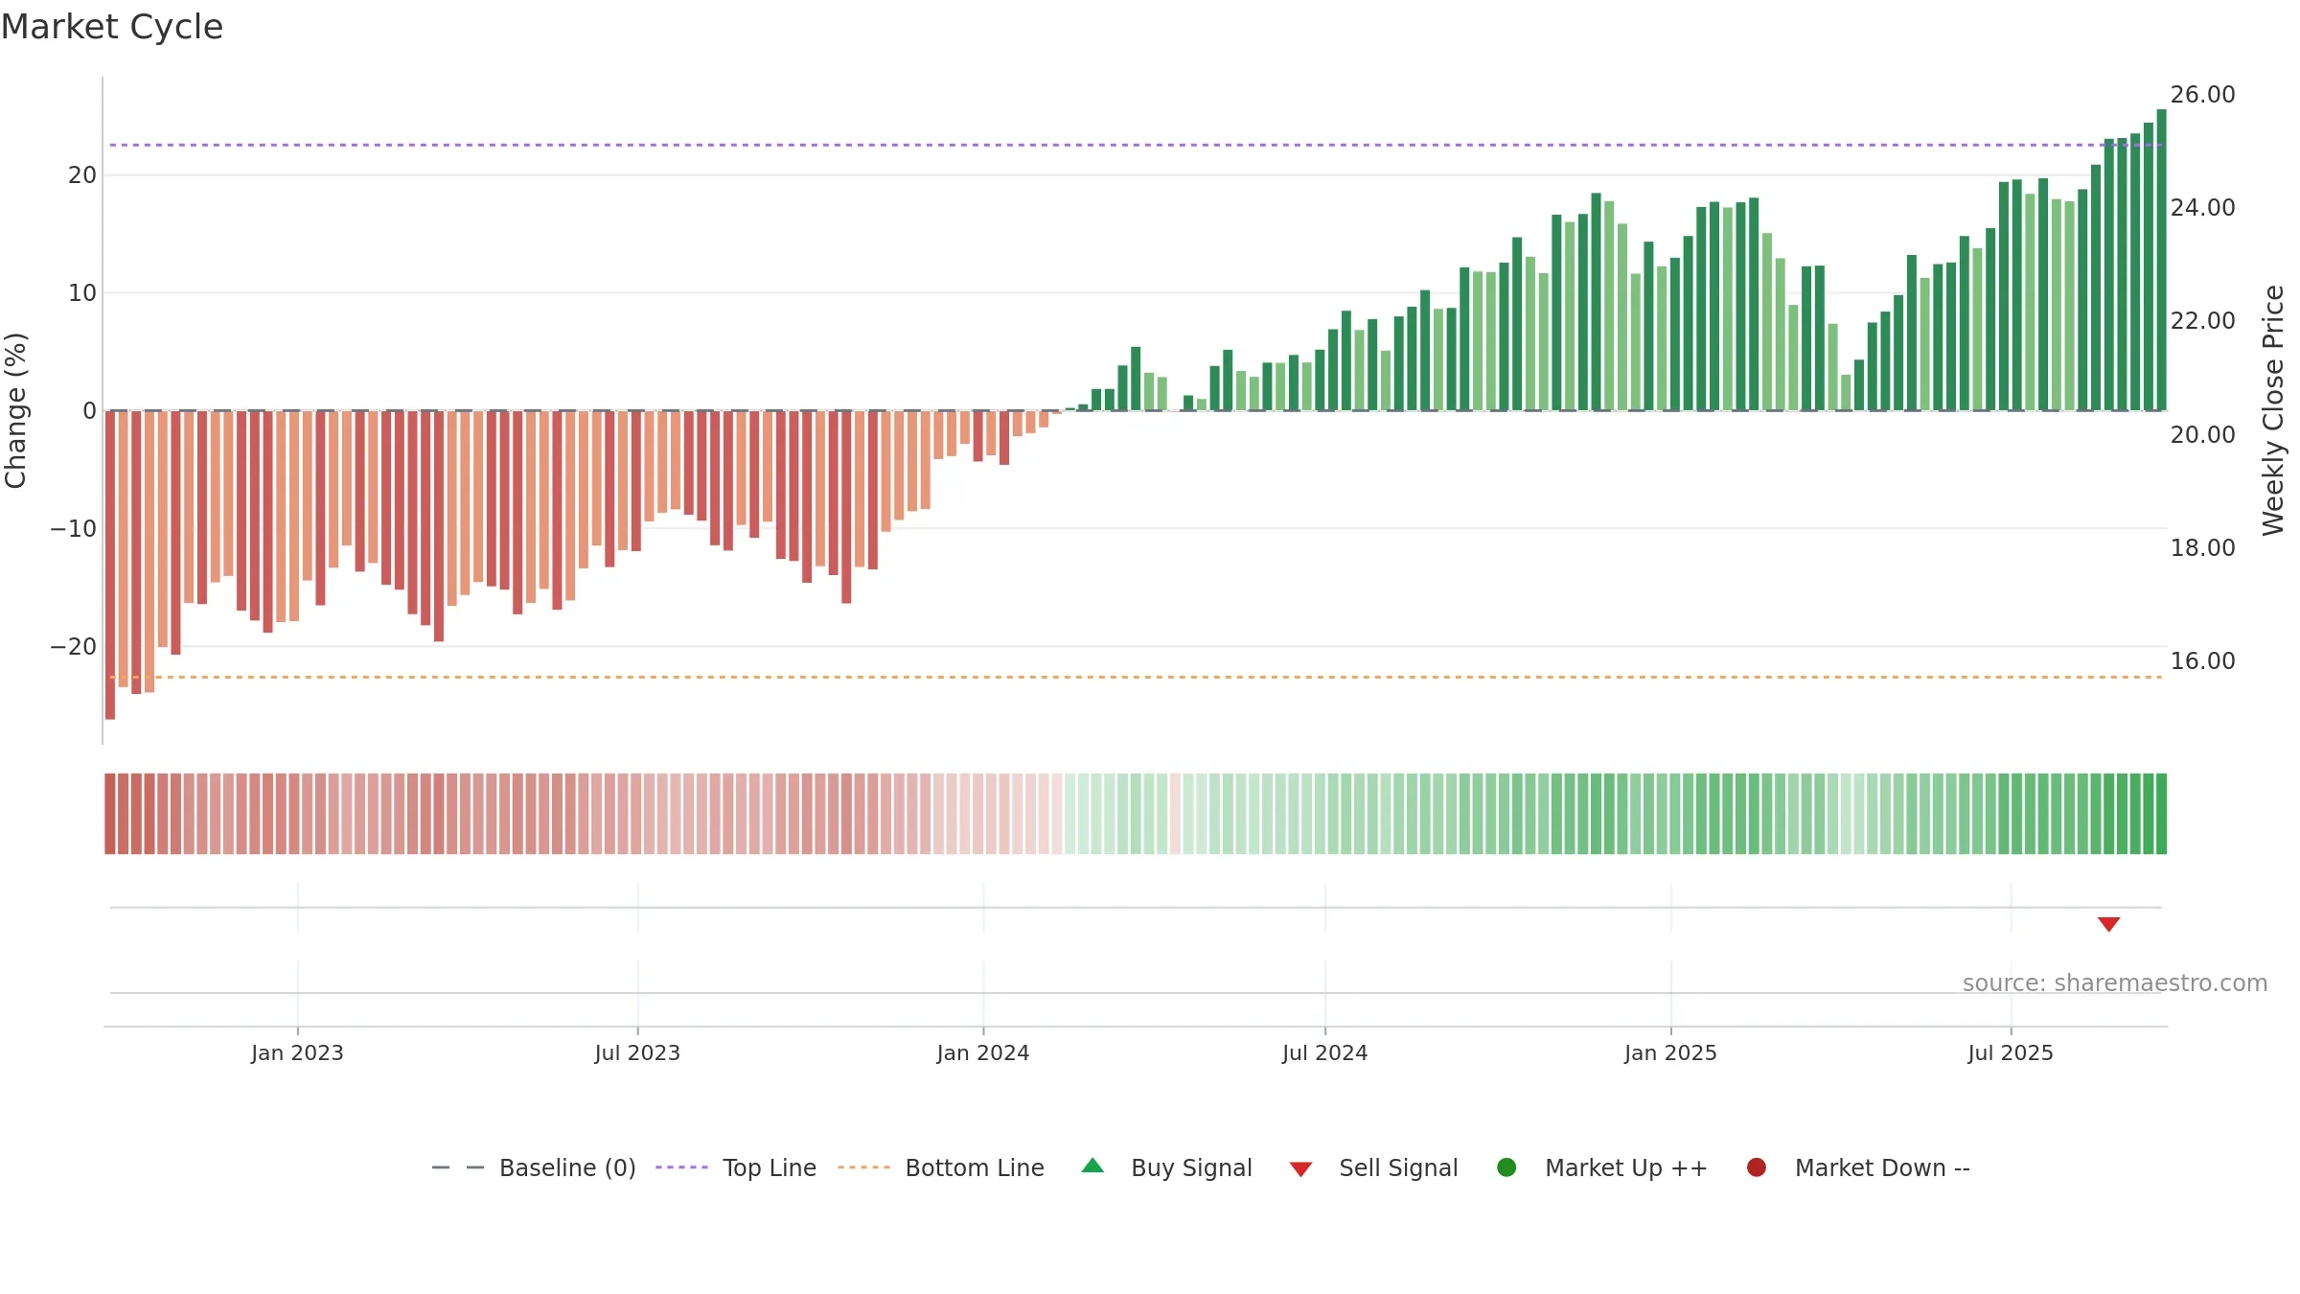Click the 18.00 price axis value
Viewport: 2300px width, 1294px height.
click(2202, 548)
